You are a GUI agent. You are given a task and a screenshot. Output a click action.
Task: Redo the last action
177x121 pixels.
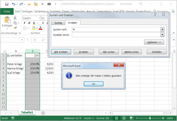point(21,4)
